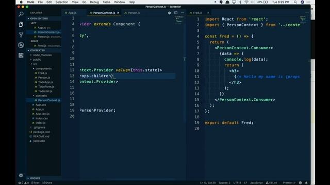Click Spotlight search icon in menu bar
Image resolution: width=330 pixels, height=185 pixels.
pos(295,2)
